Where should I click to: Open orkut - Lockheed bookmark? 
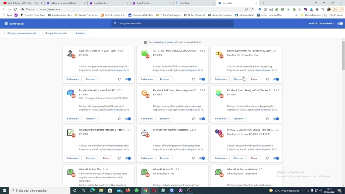(x=270, y=15)
